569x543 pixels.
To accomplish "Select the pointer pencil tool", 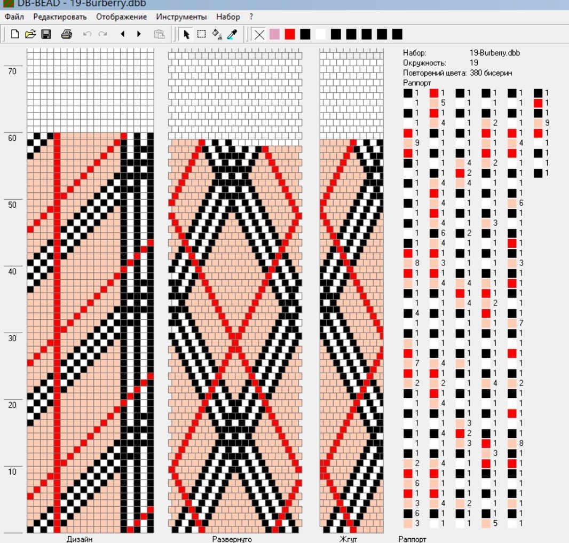I will [186, 34].
